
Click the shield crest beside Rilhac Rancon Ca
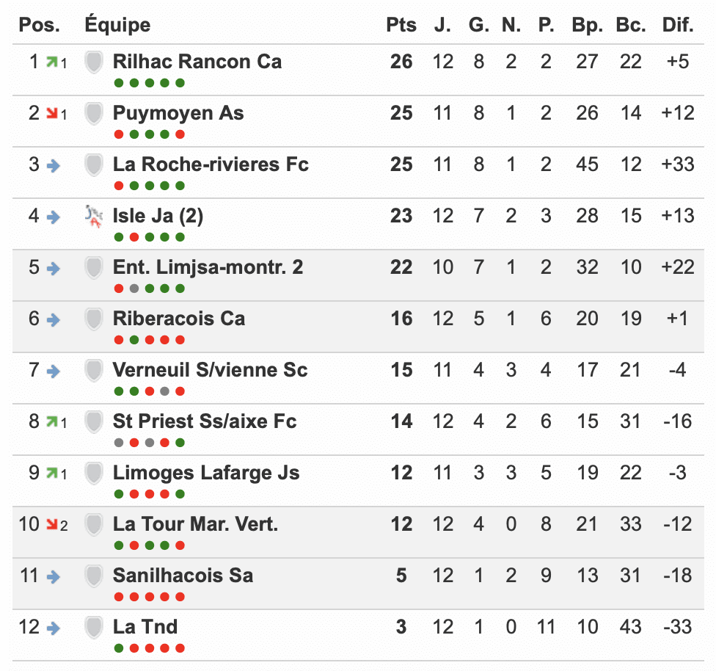coord(93,62)
